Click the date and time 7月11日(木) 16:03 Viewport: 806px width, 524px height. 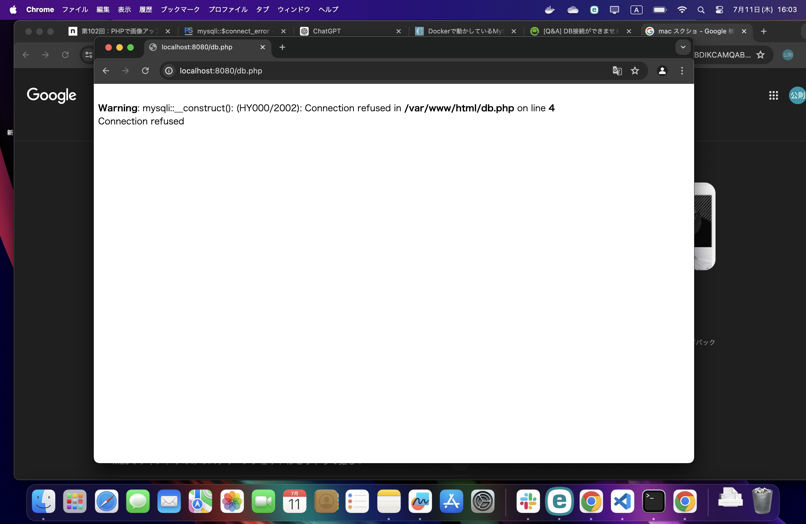pyautogui.click(x=765, y=10)
